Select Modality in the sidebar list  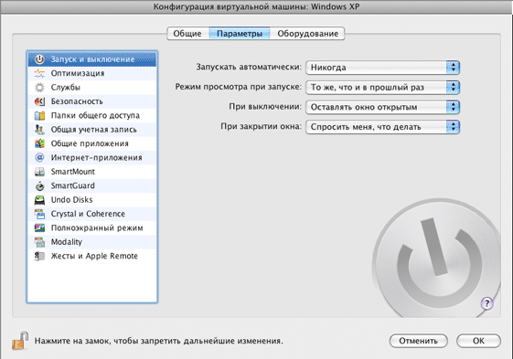[x=92, y=242]
